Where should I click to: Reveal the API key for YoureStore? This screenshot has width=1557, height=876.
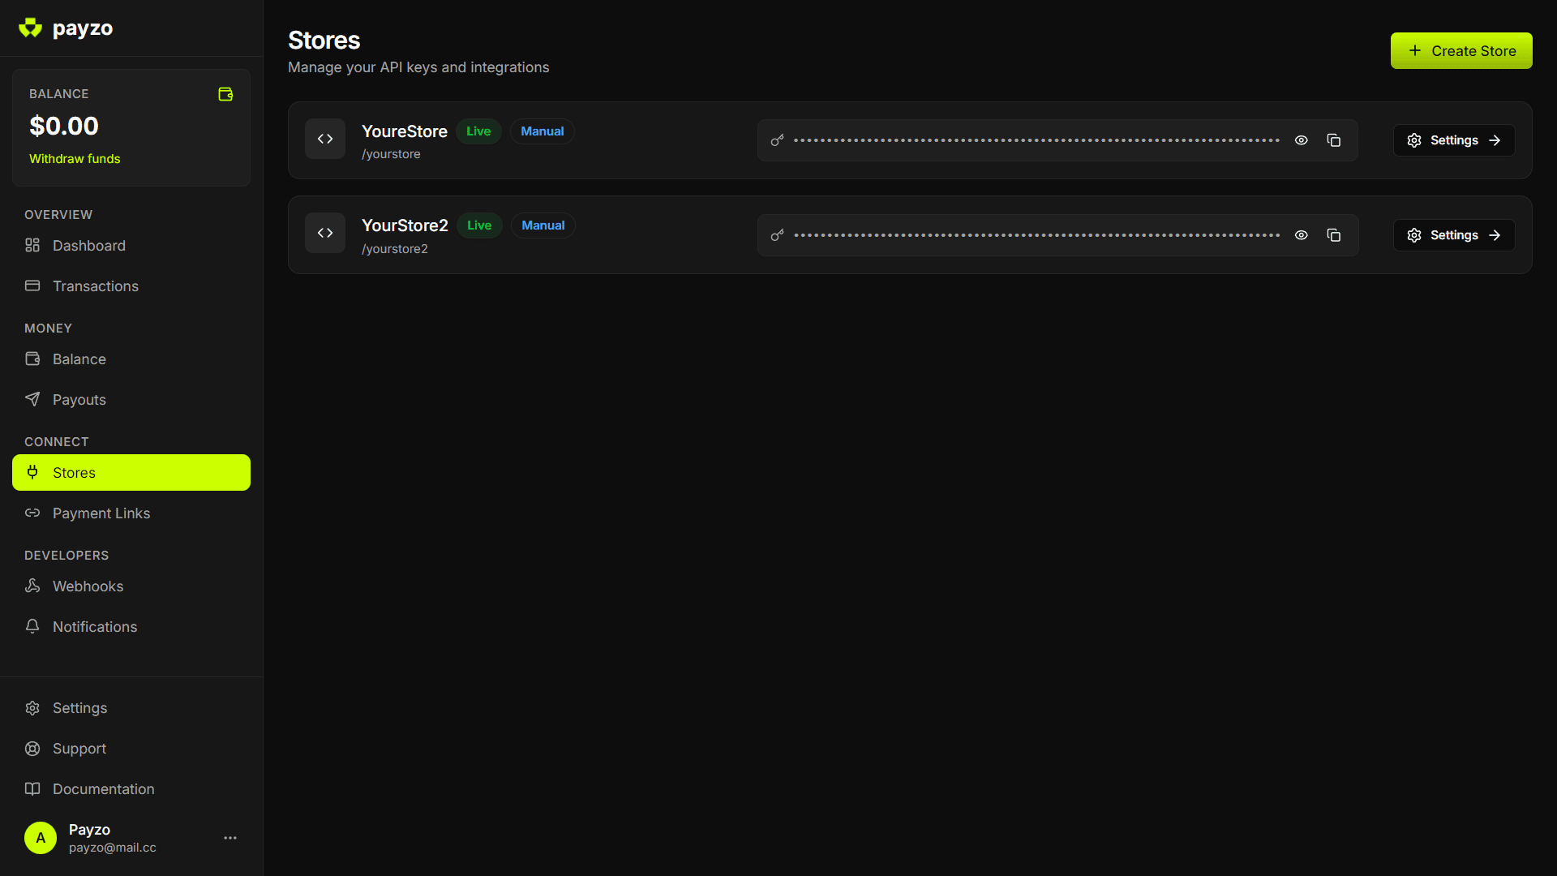coord(1302,140)
